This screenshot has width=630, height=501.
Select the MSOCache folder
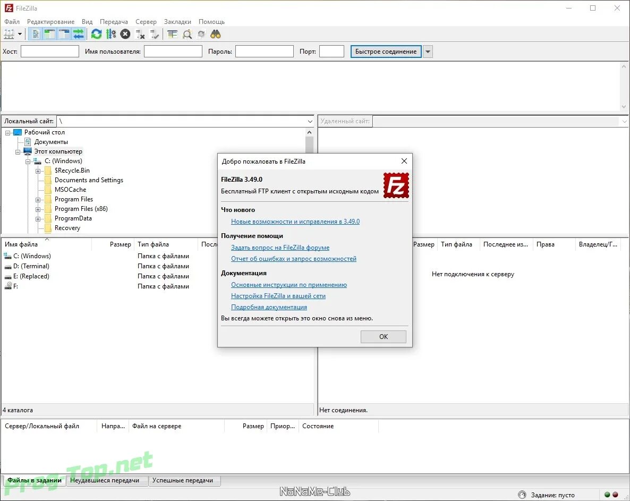coord(70,190)
